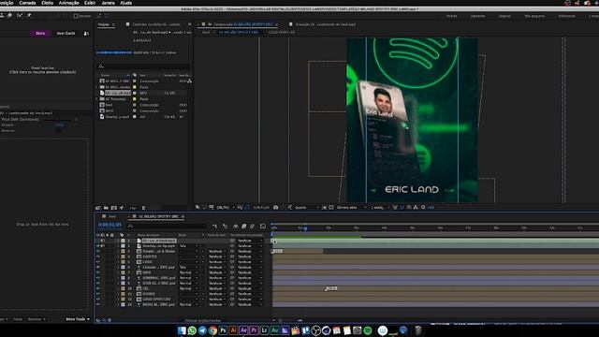Hide layer 4 KAROTES
The image size is (599, 337).
pos(98,256)
